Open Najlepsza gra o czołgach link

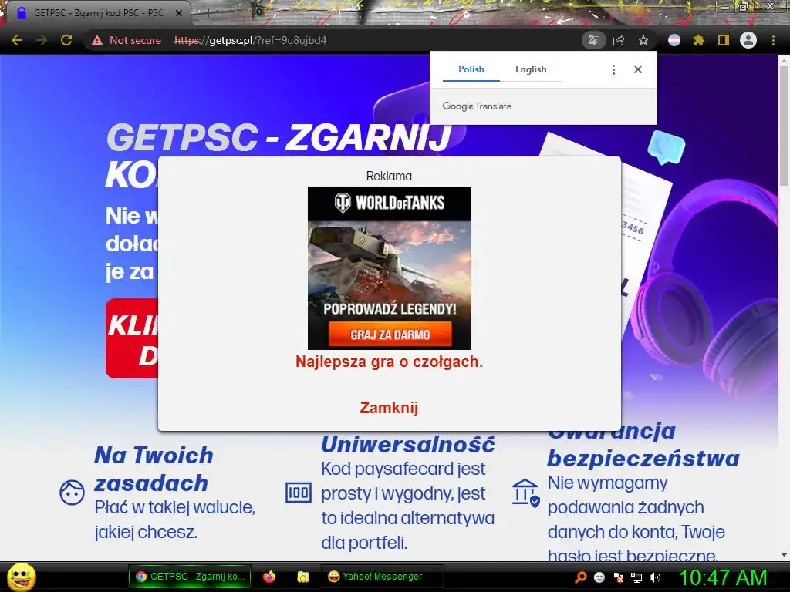tap(389, 362)
